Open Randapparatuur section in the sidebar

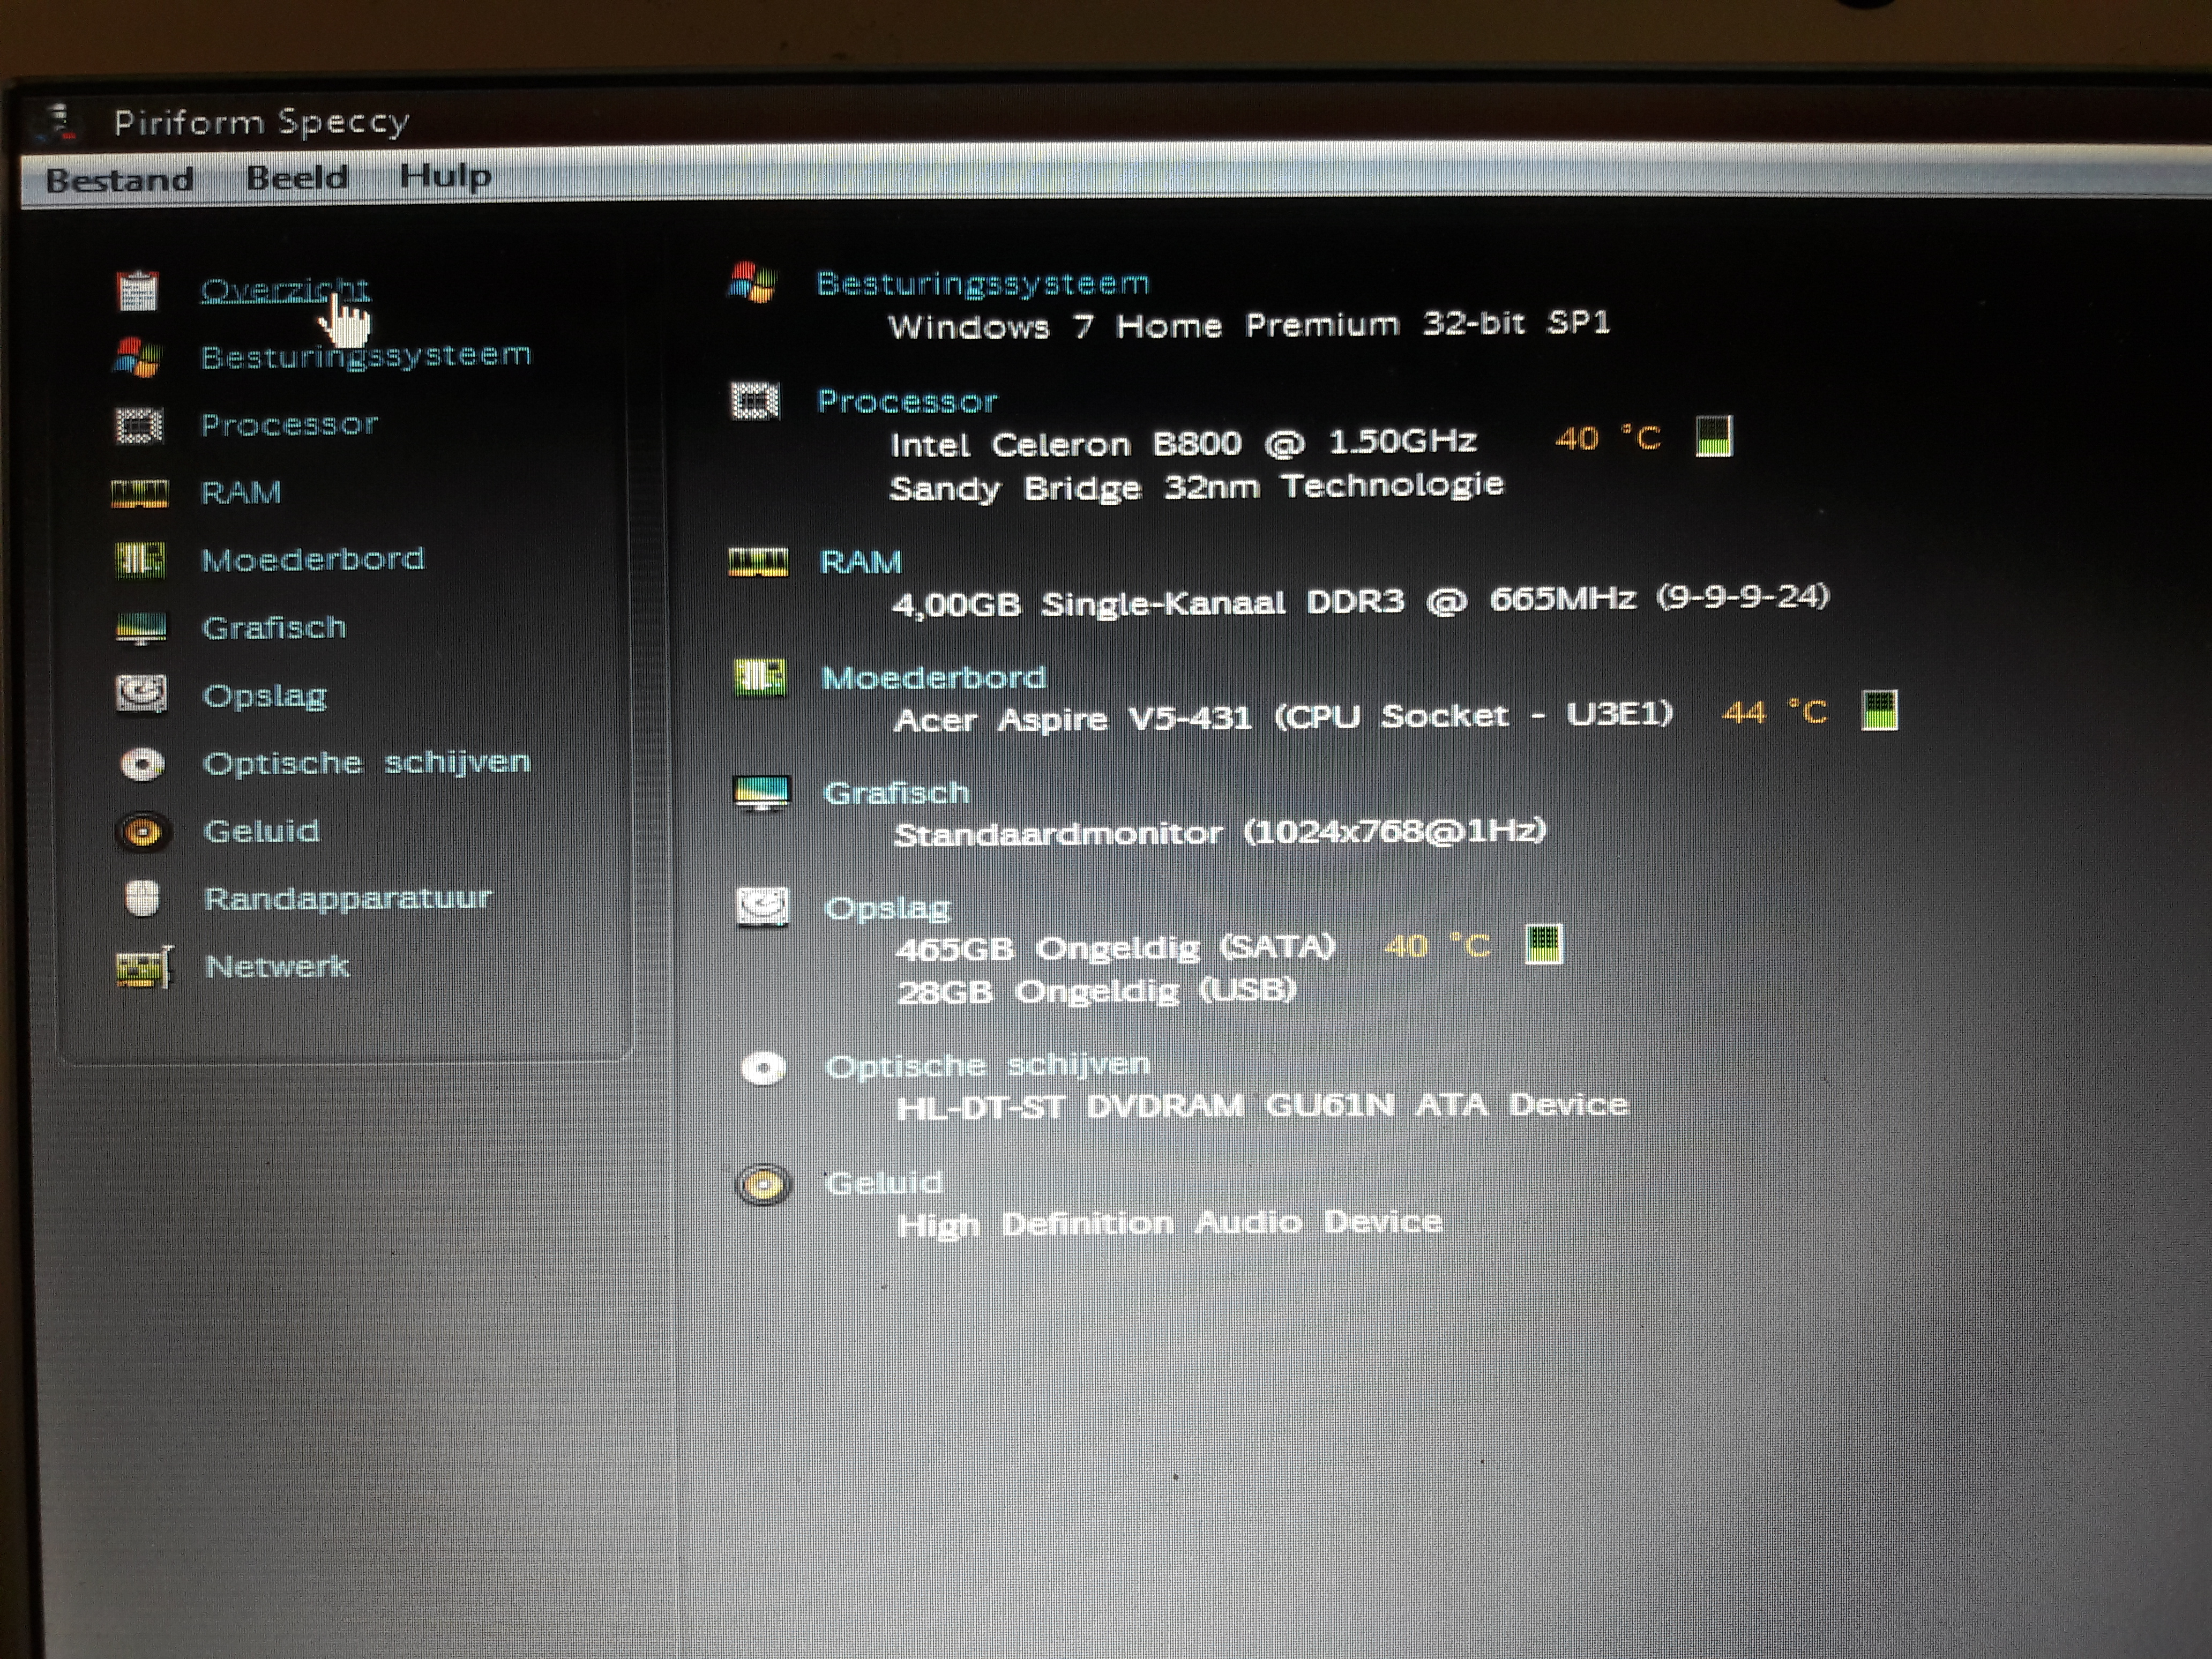click(348, 898)
